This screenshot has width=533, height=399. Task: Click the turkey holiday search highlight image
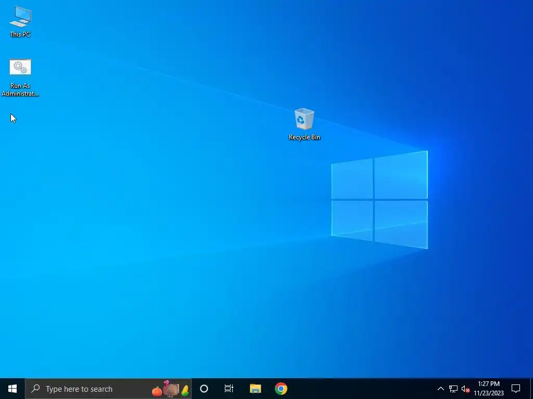tap(171, 389)
